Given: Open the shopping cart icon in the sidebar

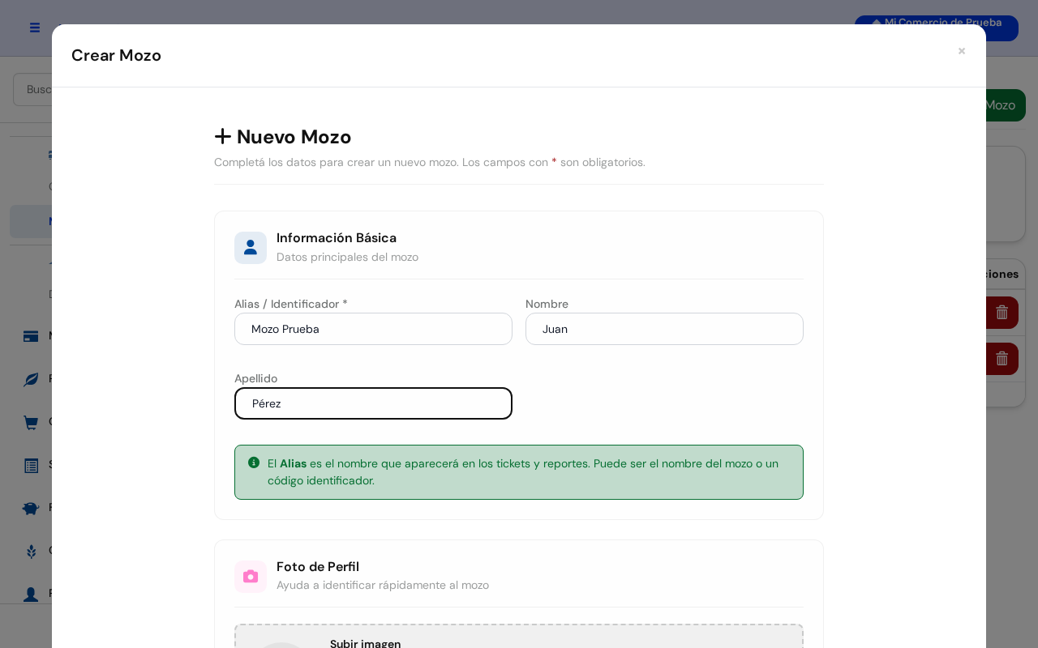Looking at the screenshot, I should coord(31,422).
